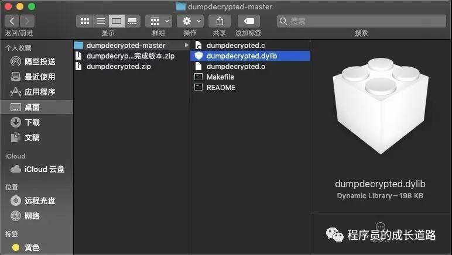
Task: Go forward with the right arrow button
Action: tap(27, 21)
